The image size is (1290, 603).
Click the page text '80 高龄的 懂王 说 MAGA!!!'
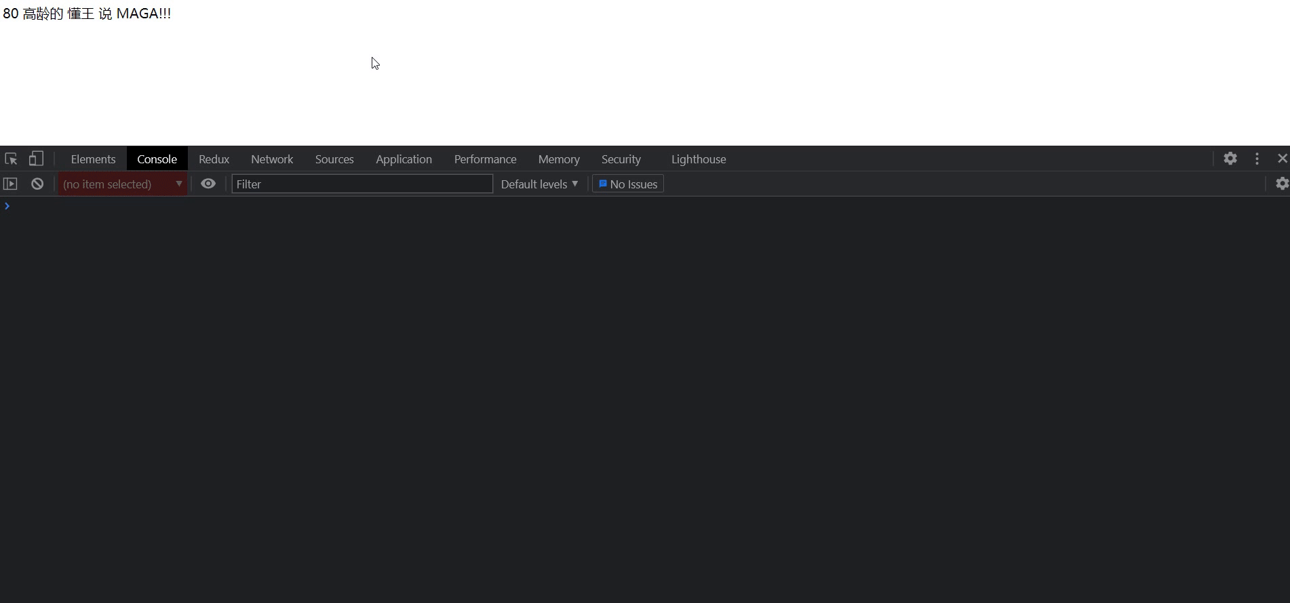coord(87,14)
